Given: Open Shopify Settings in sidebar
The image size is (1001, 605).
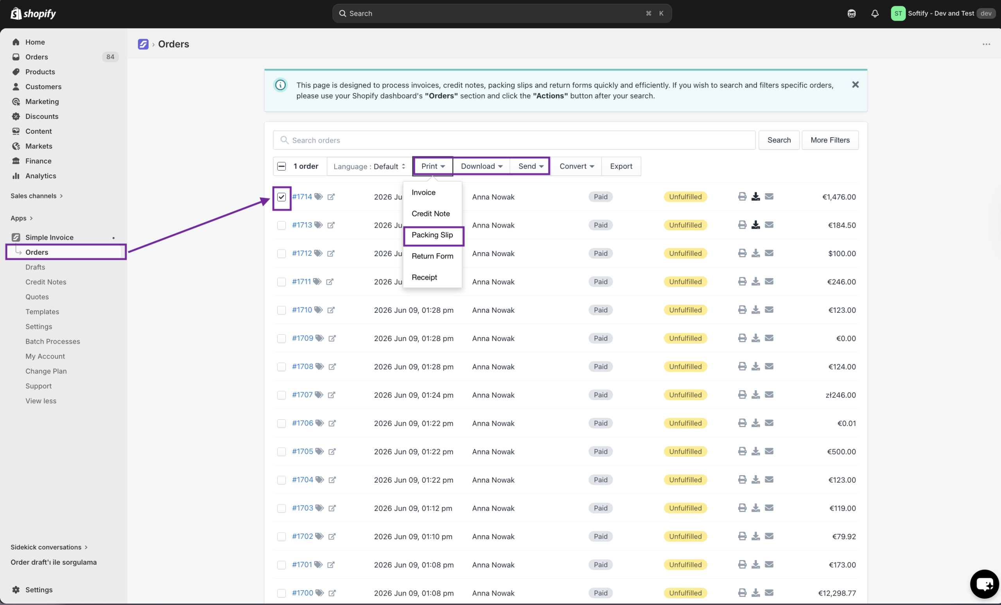Looking at the screenshot, I should click(x=39, y=590).
